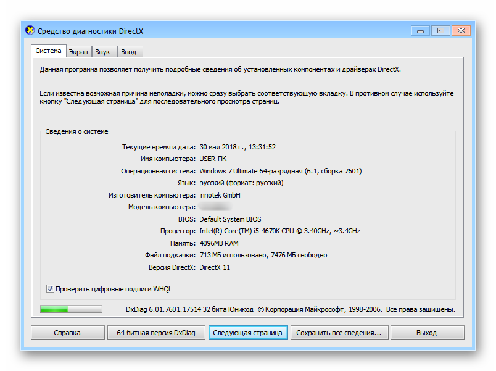Switch to the Система tab
496x371 pixels.
pyautogui.click(x=48, y=51)
